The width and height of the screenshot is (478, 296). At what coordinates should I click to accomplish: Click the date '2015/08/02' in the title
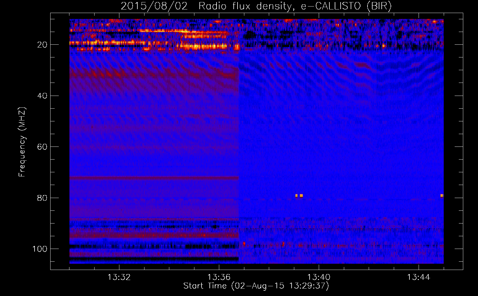click(154, 6)
